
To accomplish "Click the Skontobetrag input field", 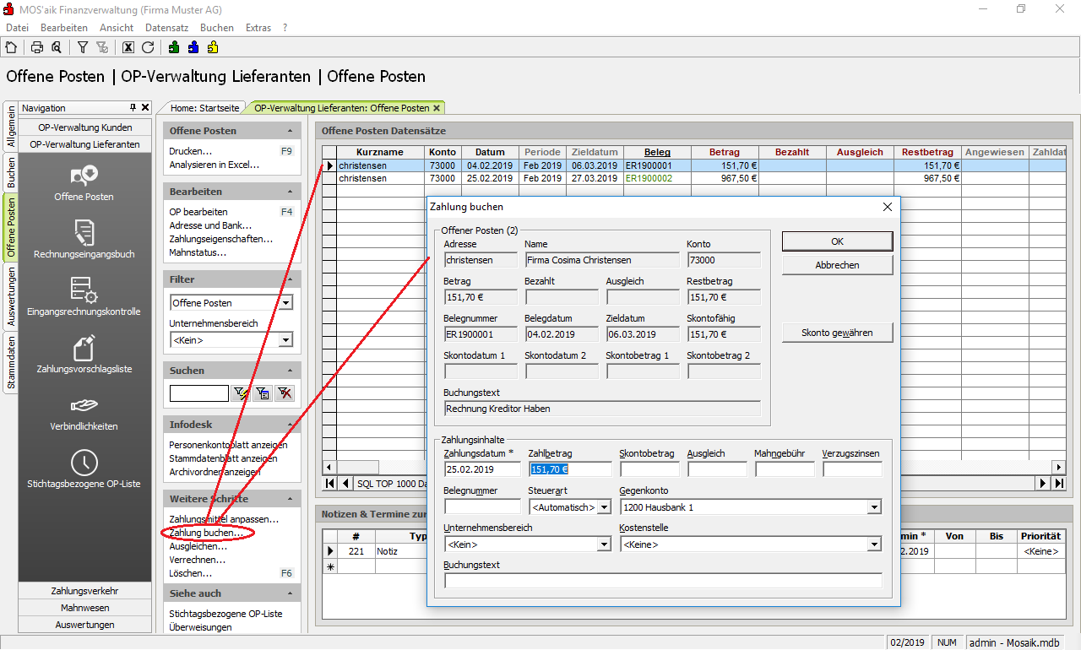I will click(649, 469).
